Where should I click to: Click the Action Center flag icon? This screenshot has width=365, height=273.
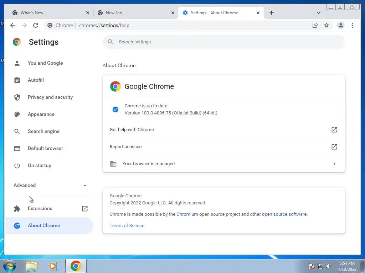click(312, 266)
